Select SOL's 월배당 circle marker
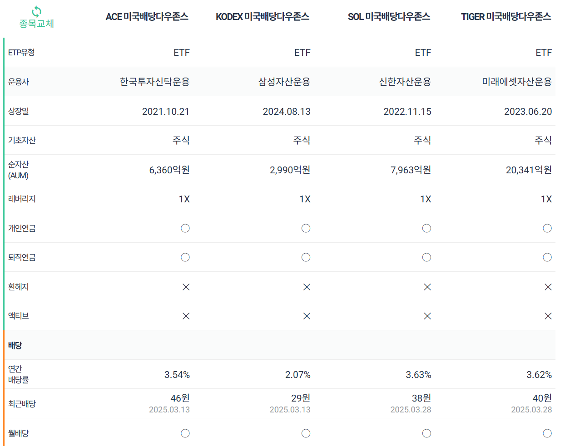This screenshot has height=446, width=565. (x=426, y=433)
